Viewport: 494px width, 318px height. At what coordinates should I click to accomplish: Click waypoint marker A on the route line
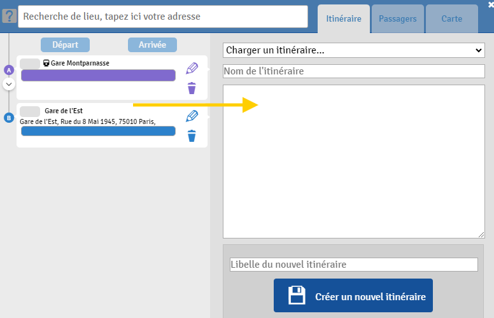click(9, 70)
